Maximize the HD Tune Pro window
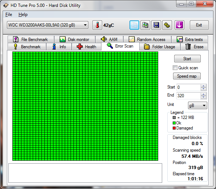The height and width of the screenshot is (189, 216). (191, 4)
